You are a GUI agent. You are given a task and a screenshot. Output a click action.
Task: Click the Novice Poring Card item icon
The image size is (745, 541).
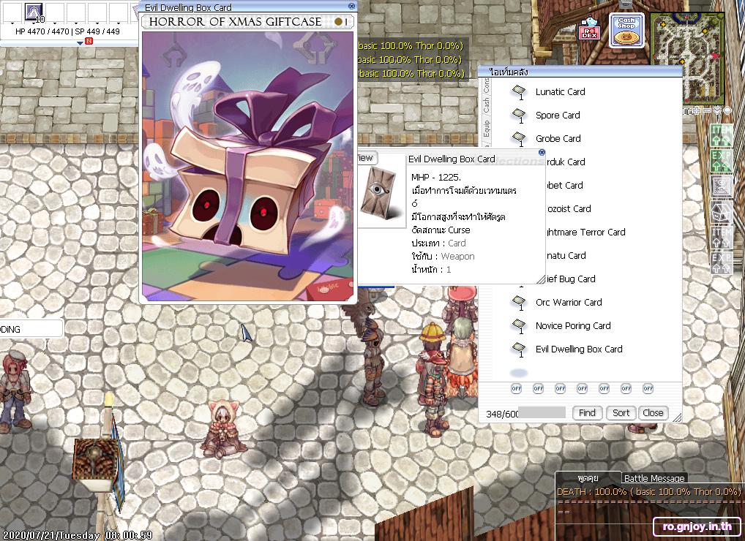point(519,326)
